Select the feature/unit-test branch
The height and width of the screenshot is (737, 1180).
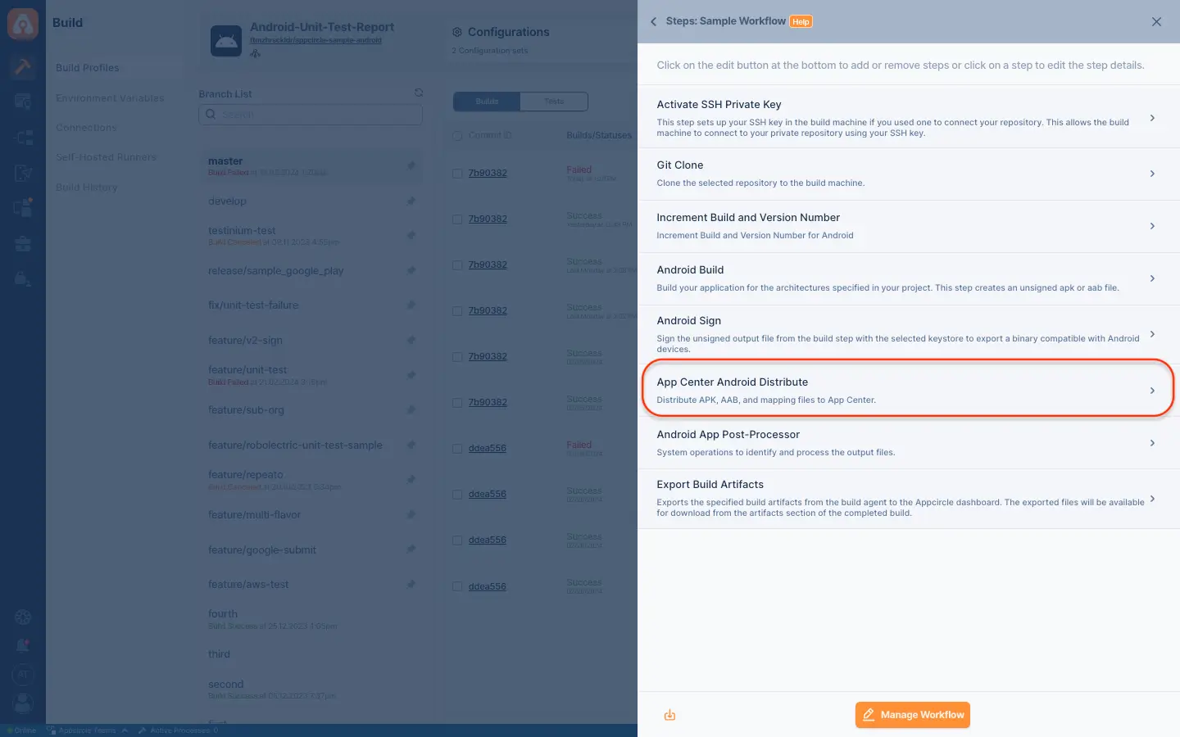(247, 370)
